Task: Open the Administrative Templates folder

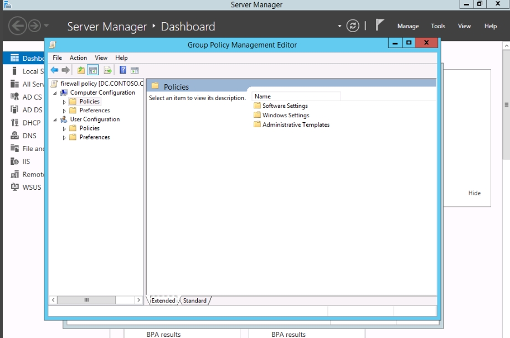Action: (296, 124)
